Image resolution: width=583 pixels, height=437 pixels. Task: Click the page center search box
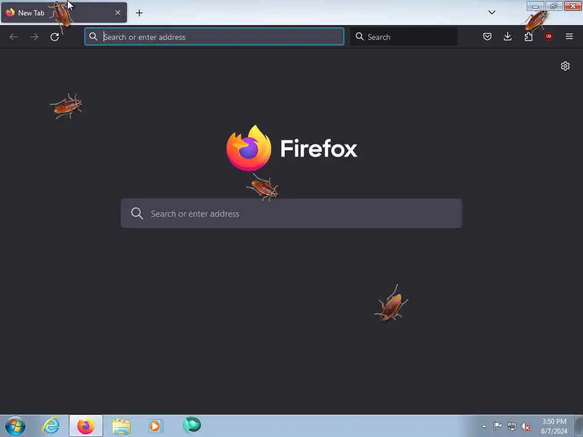coord(291,214)
